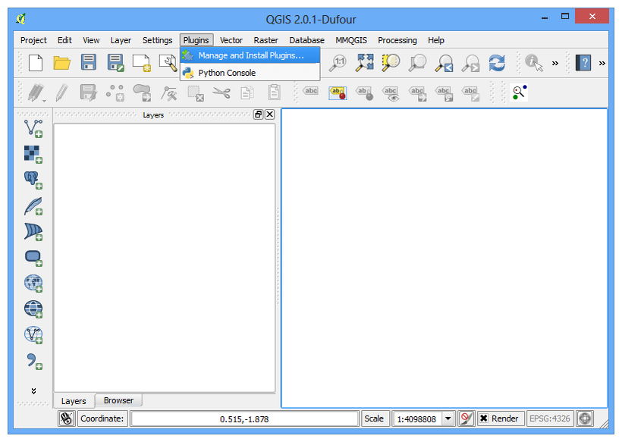Open the Raster menu
622x442 pixels.
click(265, 40)
